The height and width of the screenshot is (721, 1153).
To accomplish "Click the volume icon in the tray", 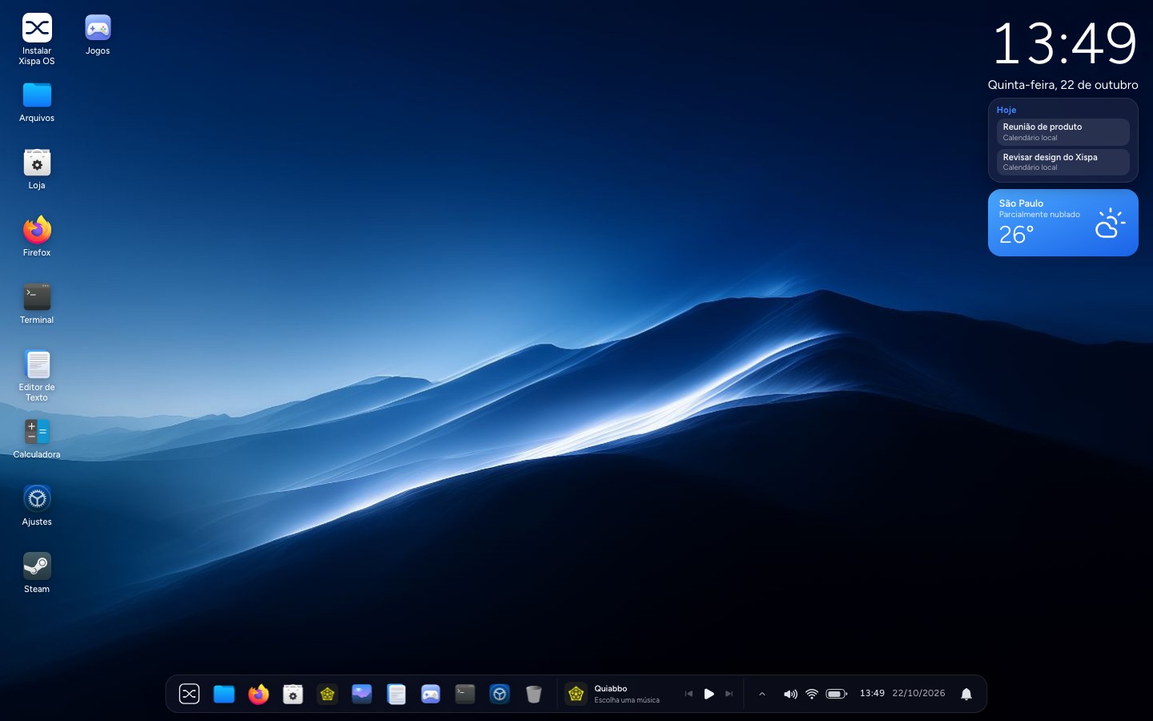I will pos(790,694).
